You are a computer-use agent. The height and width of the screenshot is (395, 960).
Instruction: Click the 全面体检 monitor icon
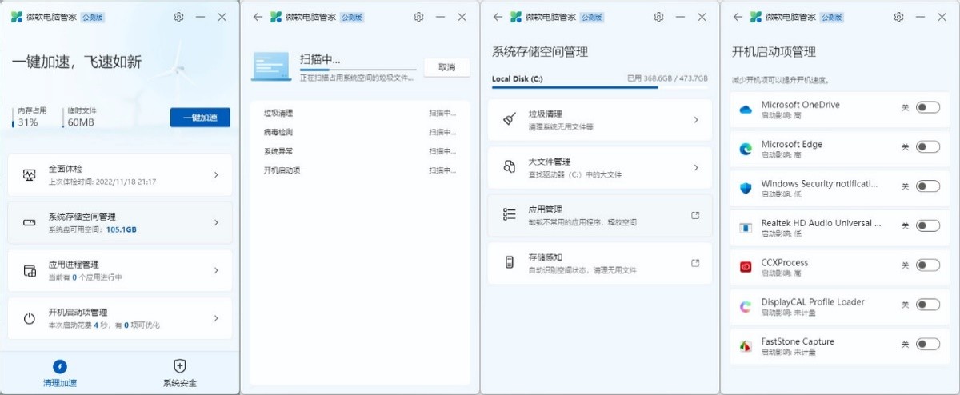click(x=30, y=175)
